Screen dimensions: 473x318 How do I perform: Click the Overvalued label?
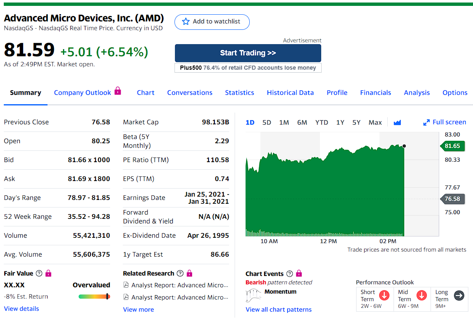91,285
